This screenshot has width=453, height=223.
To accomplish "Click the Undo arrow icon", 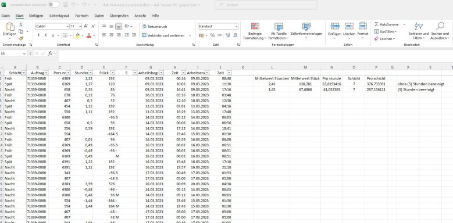I will coord(73,5).
